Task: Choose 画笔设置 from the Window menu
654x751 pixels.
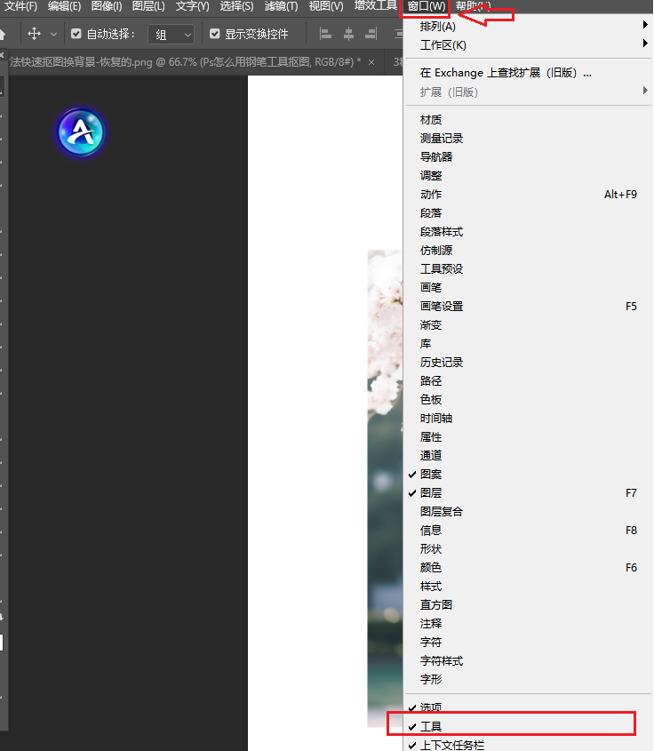Action: tap(442, 306)
